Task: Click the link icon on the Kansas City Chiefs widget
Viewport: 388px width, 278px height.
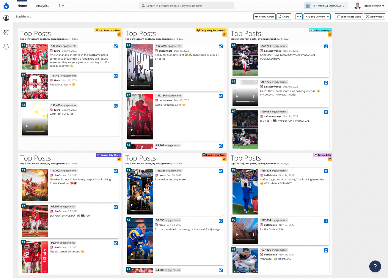Action: tap(119, 159)
